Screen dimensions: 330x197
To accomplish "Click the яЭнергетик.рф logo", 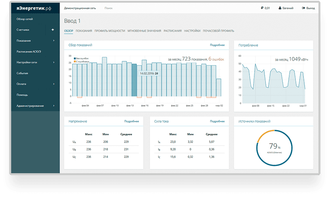I will [x=32, y=8].
